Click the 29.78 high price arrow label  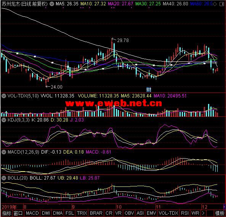[x=120, y=40]
